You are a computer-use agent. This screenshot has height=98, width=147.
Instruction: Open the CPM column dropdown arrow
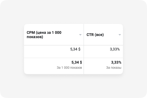(x=80, y=35)
